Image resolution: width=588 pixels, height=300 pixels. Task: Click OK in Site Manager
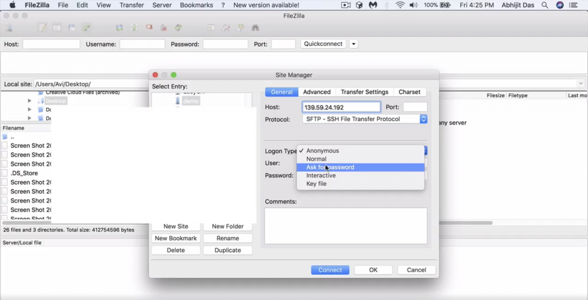click(373, 270)
